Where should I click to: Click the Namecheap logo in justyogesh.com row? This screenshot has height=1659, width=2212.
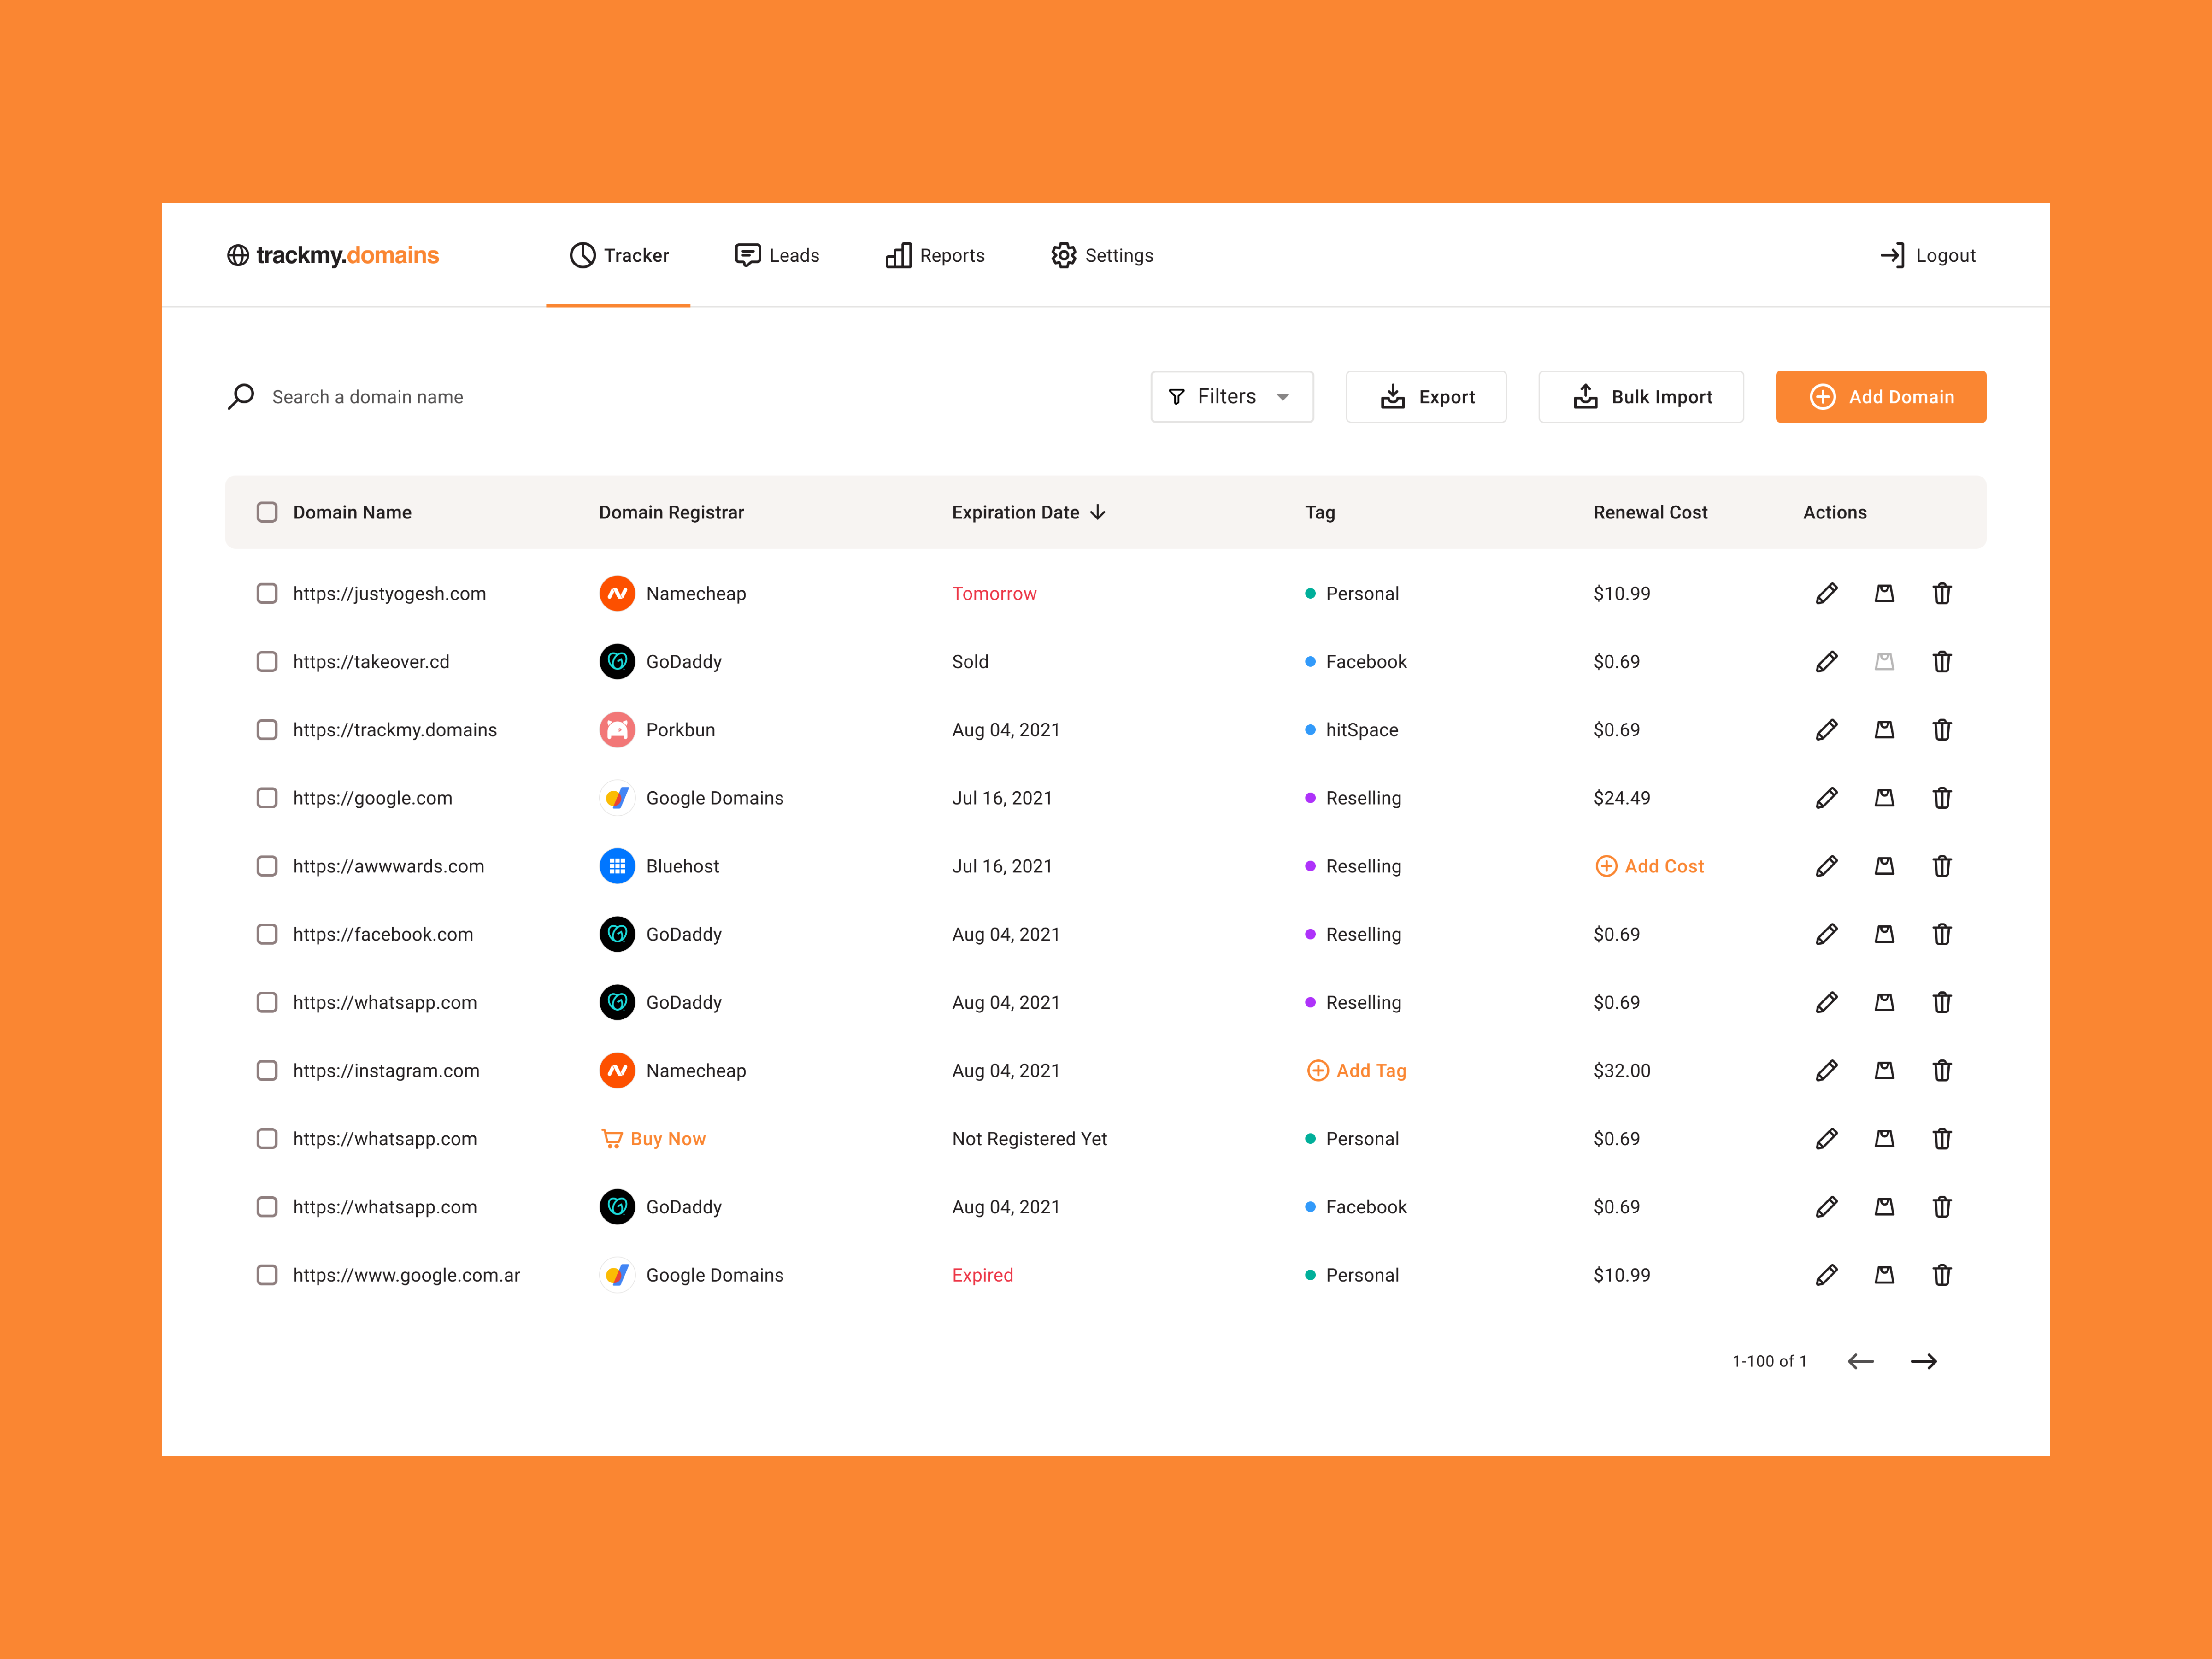point(617,593)
